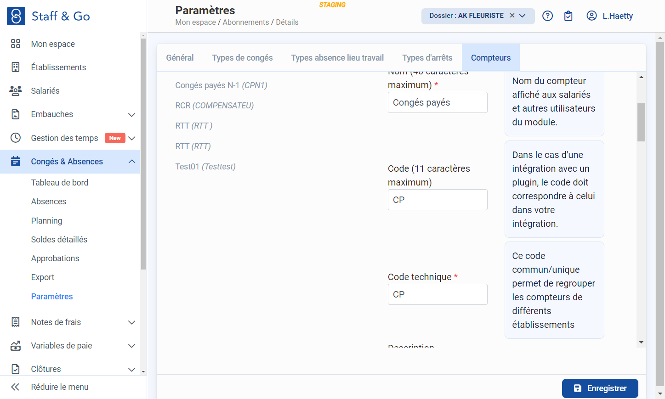The width and height of the screenshot is (665, 399).
Task: Click the double-chevron collapse menu icon
Action: (x=15, y=387)
